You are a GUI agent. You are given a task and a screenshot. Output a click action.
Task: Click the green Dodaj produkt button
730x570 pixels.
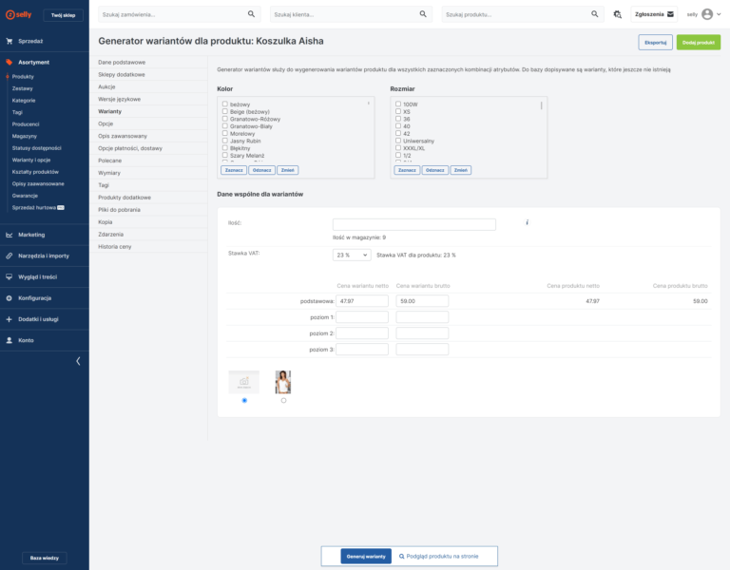pos(698,42)
